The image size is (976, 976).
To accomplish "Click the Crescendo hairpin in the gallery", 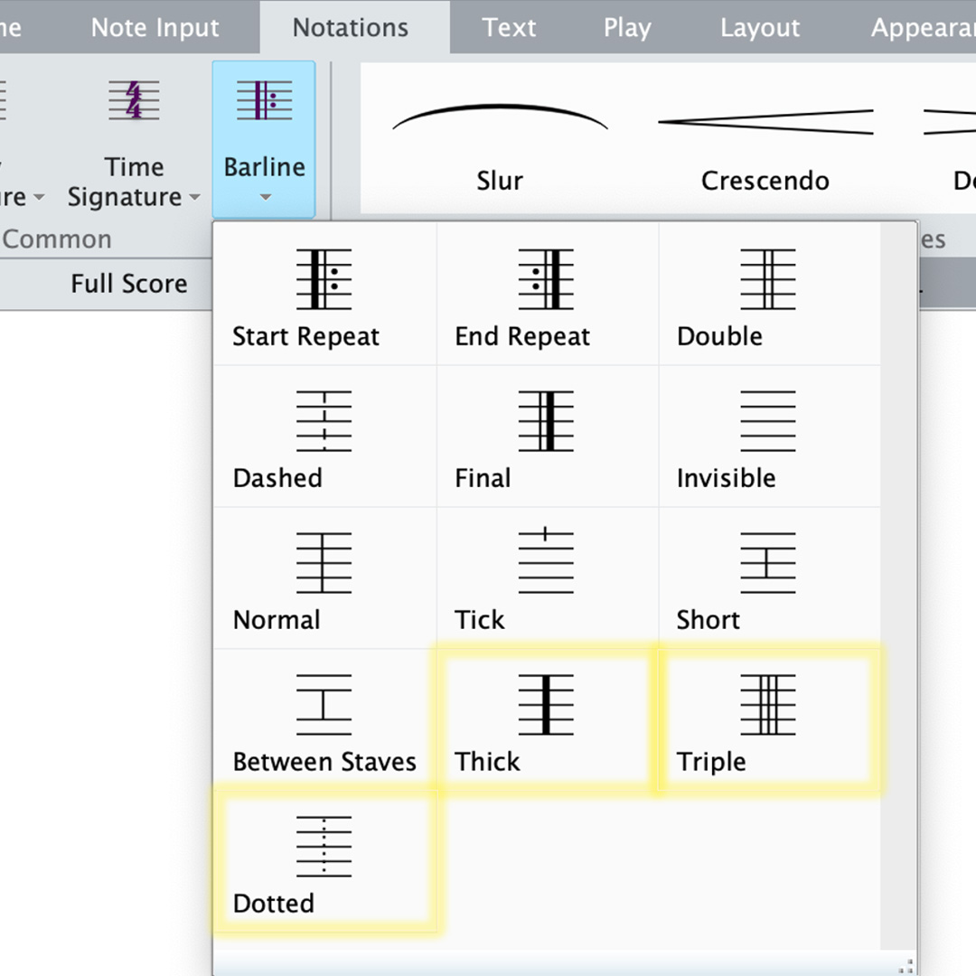I will pos(765,147).
